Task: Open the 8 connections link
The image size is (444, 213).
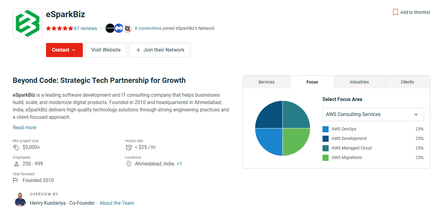Action: (x=148, y=28)
